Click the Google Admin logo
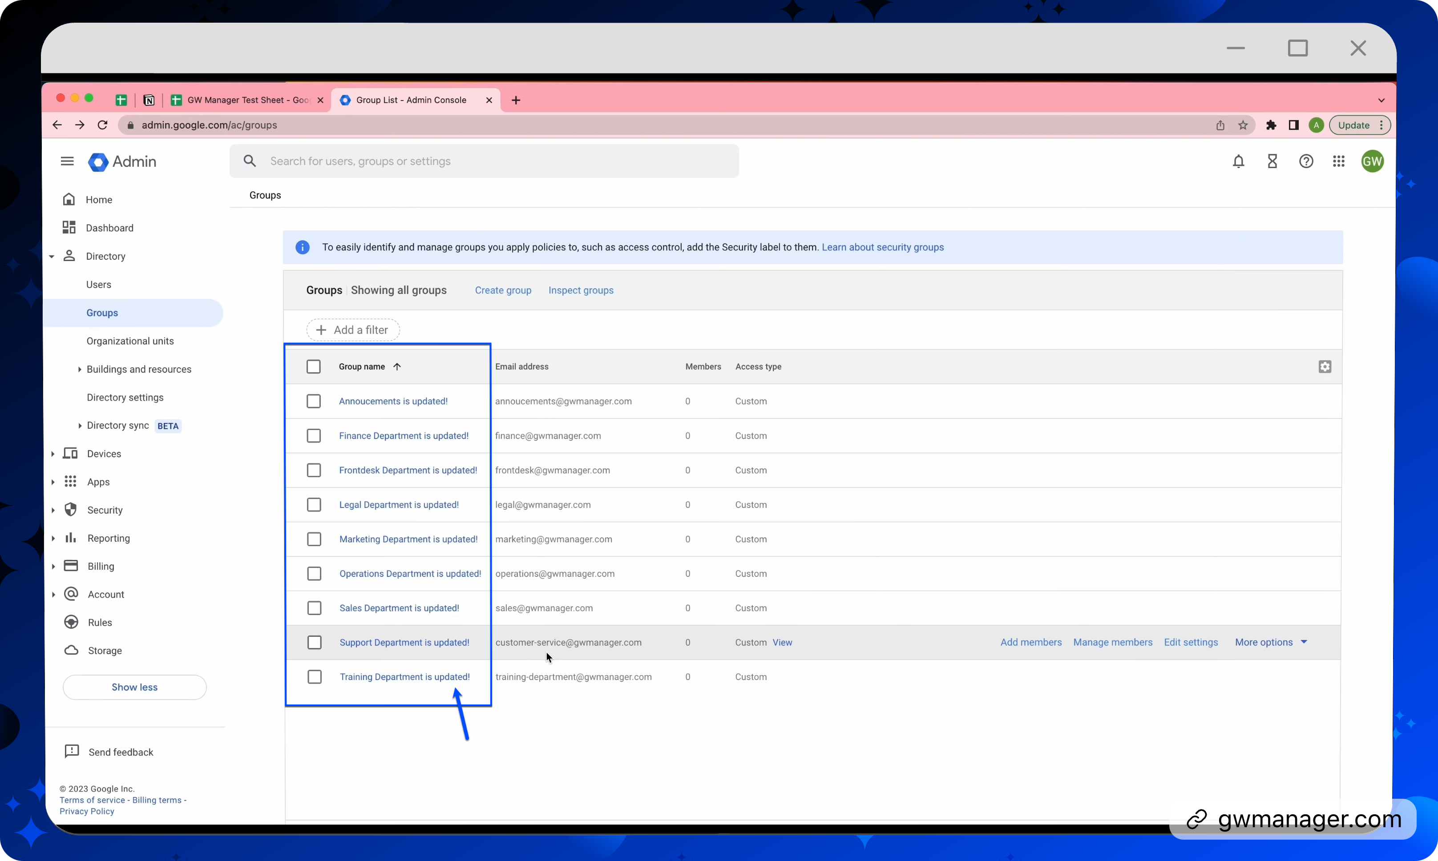 [x=122, y=161]
